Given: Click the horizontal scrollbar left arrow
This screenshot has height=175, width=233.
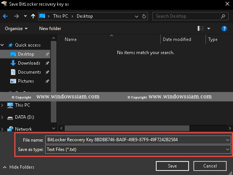Looking at the screenshot, I should pyautogui.click(x=61, y=128).
